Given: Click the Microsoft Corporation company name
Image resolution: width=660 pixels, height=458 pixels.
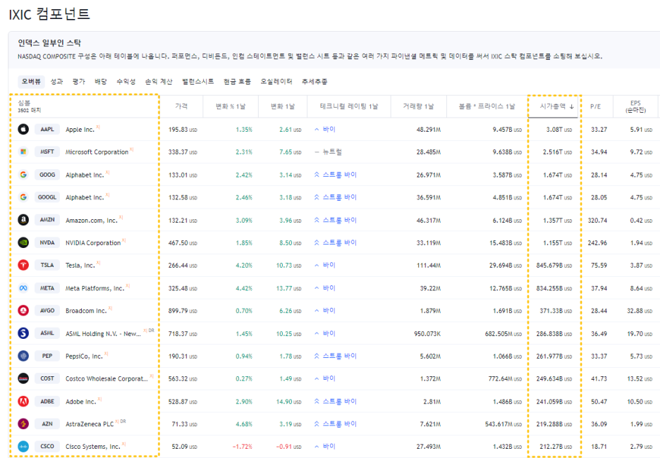Looking at the screenshot, I should click(97, 151).
